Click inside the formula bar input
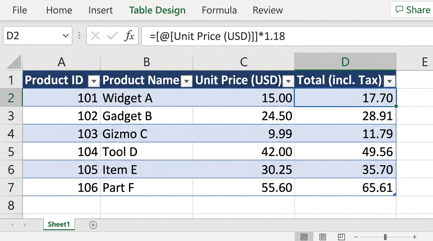 pos(283,36)
